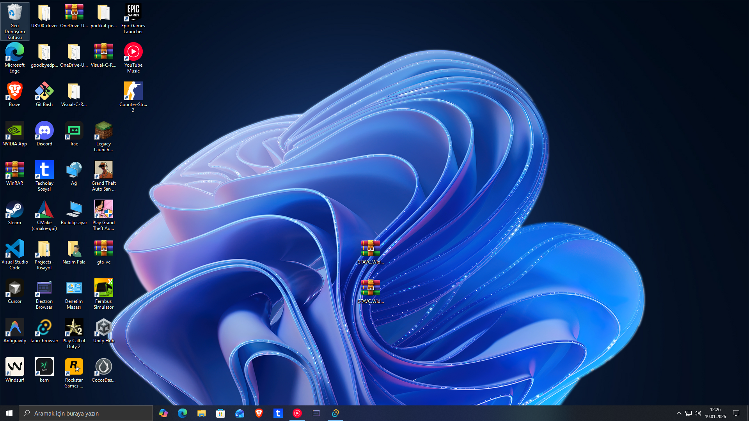
Task: Select the portikal_pe... folder on desktop
Action: click(x=103, y=16)
